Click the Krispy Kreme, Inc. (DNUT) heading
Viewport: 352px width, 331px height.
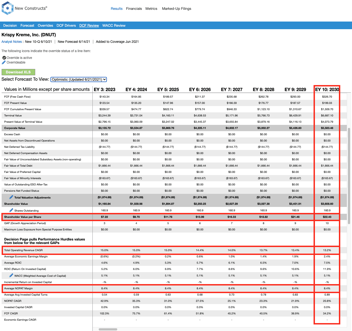tap(29, 35)
